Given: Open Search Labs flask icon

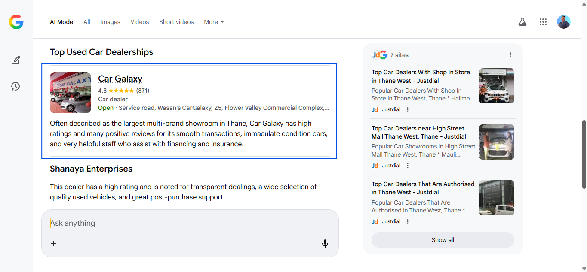Looking at the screenshot, I should [x=522, y=22].
